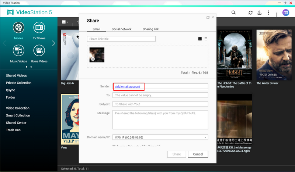Screen dimensions: 295x172
Task: Select The Water Diviner poster
Action: pyautogui.click(x=274, y=55)
